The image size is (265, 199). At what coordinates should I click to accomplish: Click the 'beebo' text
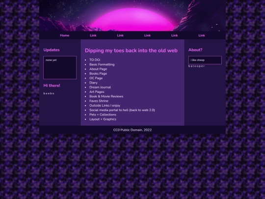click(49, 93)
